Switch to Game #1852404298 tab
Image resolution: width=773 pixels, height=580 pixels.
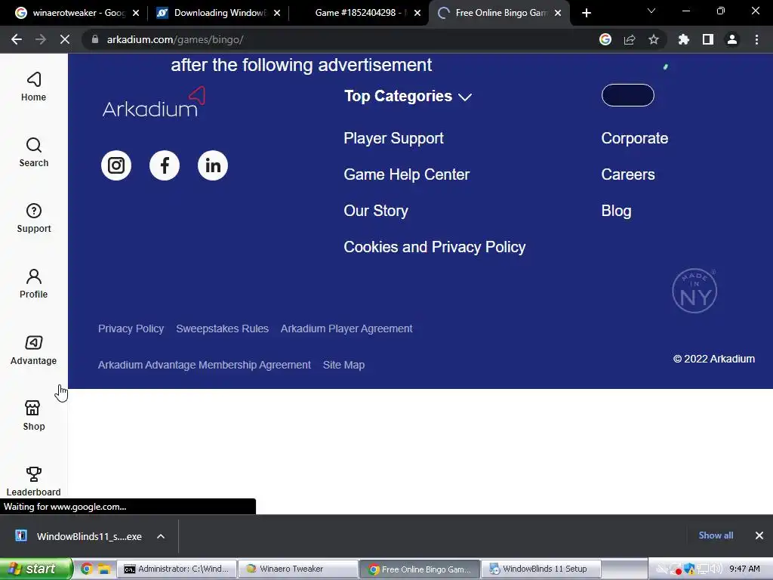pos(357,13)
